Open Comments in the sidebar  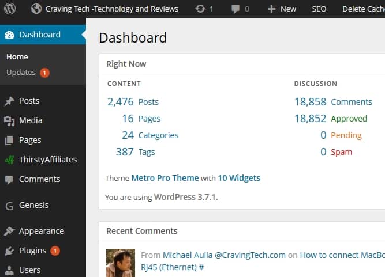tap(39, 179)
